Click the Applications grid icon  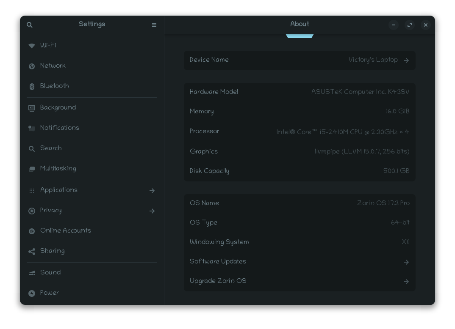point(32,191)
